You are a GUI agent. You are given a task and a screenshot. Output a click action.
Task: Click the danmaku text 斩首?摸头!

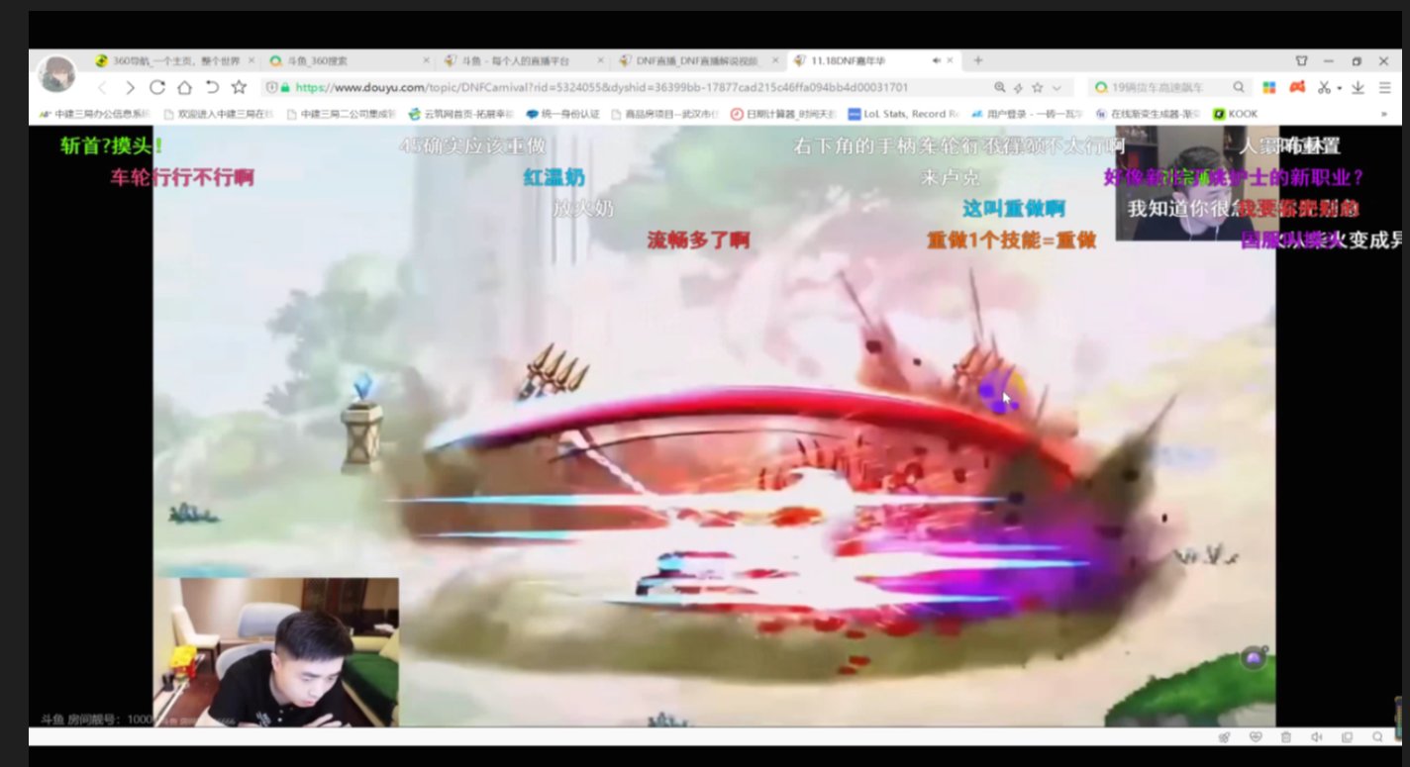pos(111,146)
